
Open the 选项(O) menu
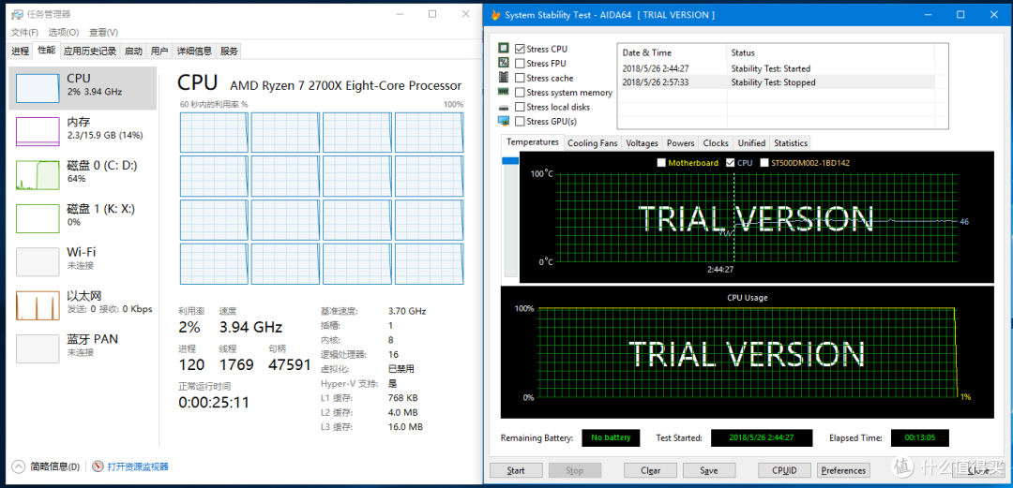64,32
